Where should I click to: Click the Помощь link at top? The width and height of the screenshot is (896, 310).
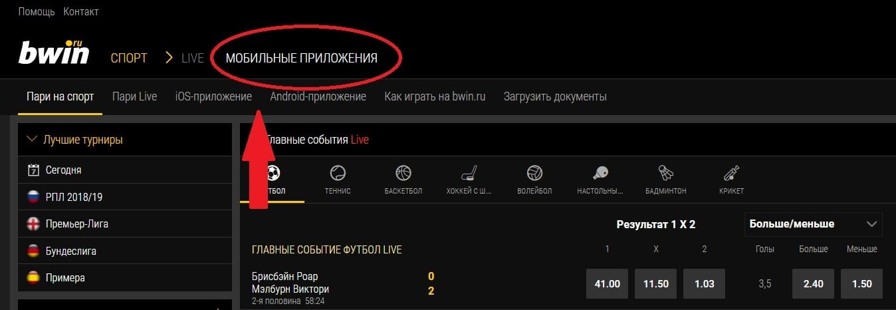point(36,12)
